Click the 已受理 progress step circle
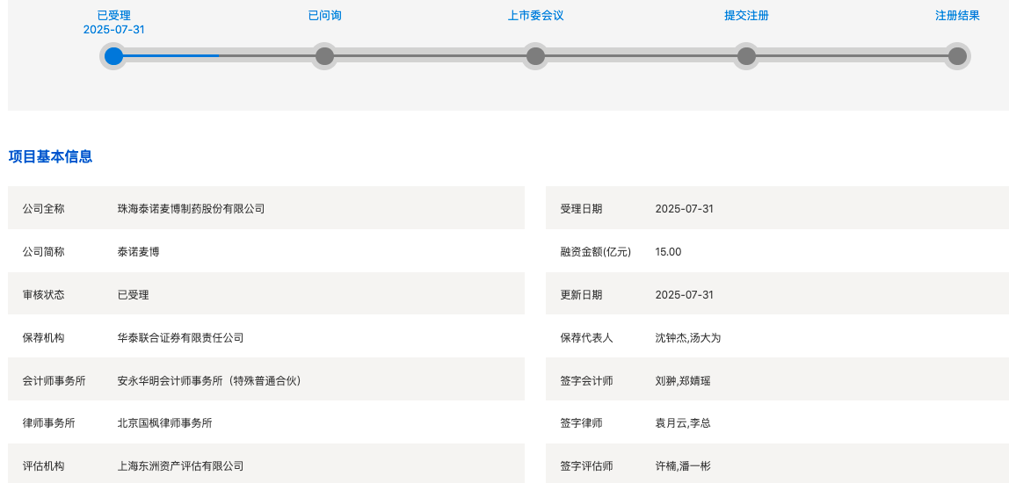Viewport: 1009px width, 483px height. (x=113, y=56)
